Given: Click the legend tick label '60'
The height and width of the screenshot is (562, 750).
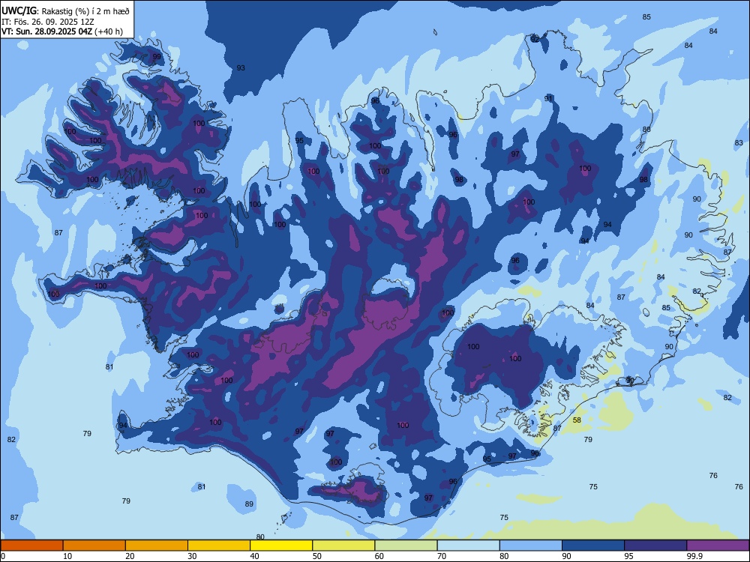Looking at the screenshot, I should (x=379, y=556).
